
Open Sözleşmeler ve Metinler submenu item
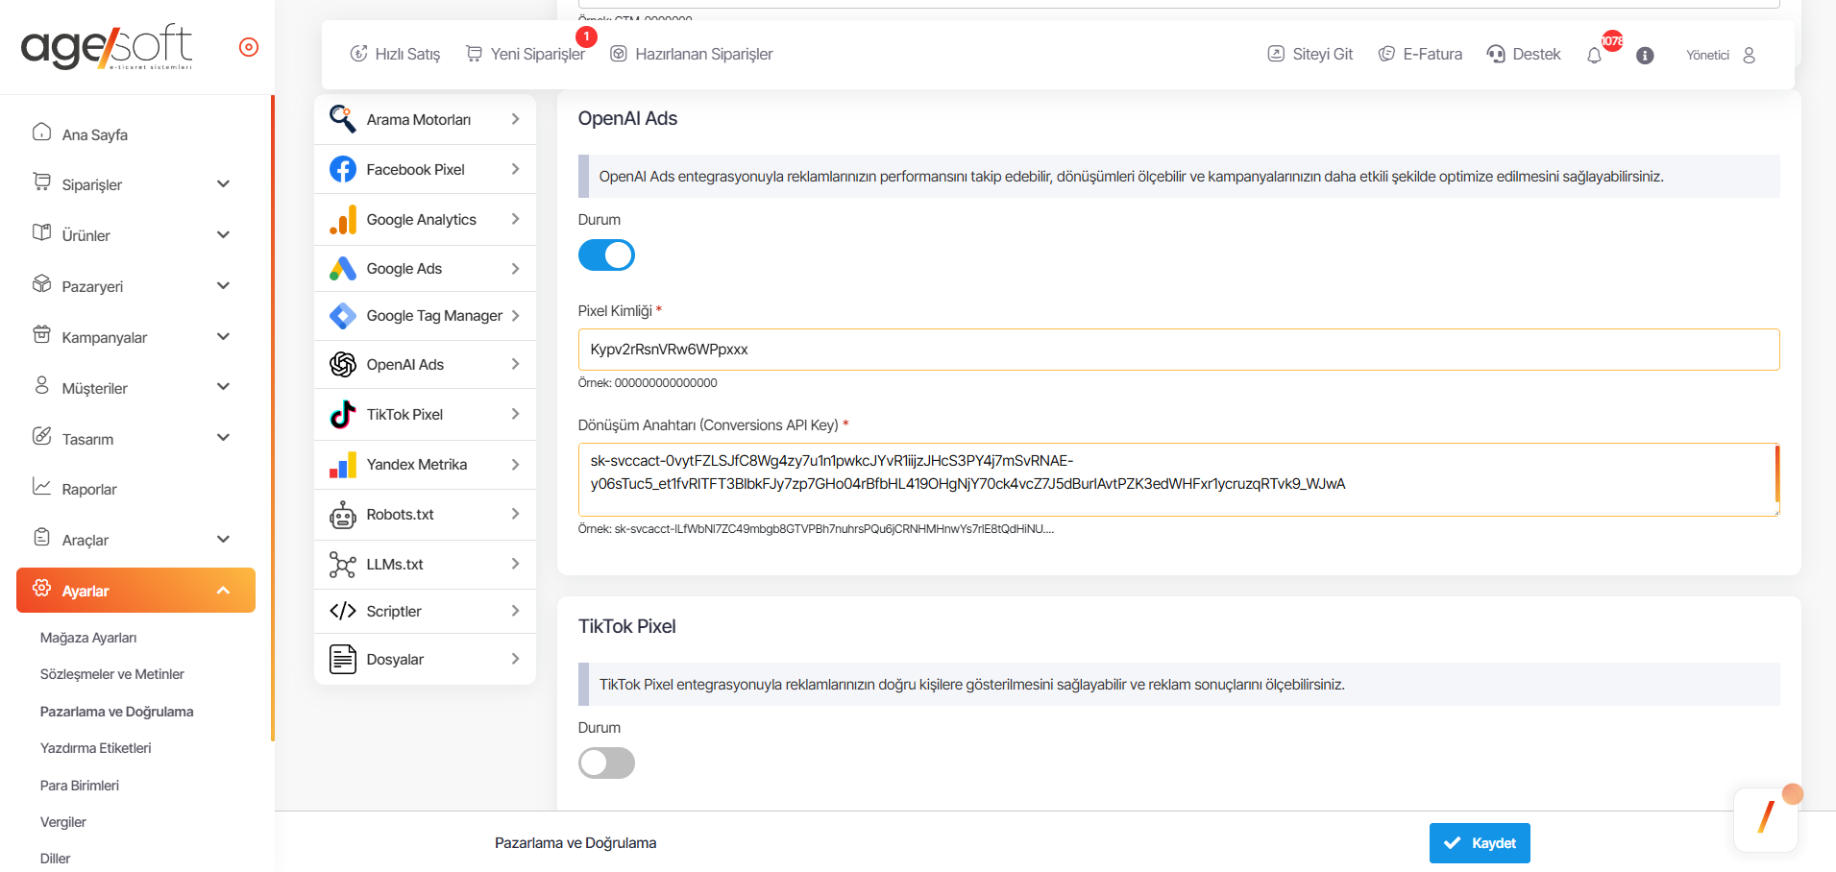click(112, 674)
